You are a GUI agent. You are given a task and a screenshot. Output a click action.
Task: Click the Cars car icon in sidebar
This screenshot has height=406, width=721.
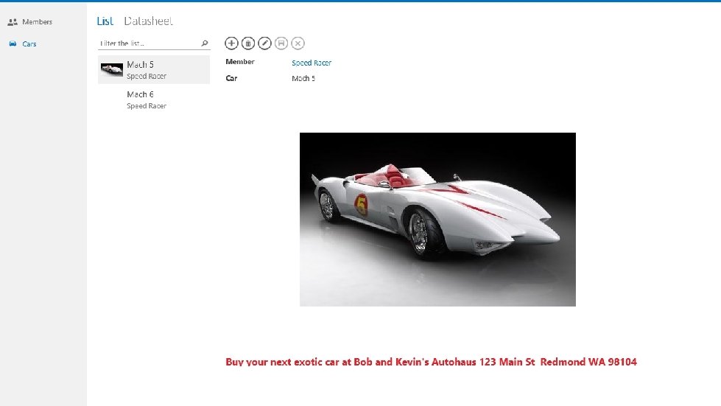click(x=13, y=43)
